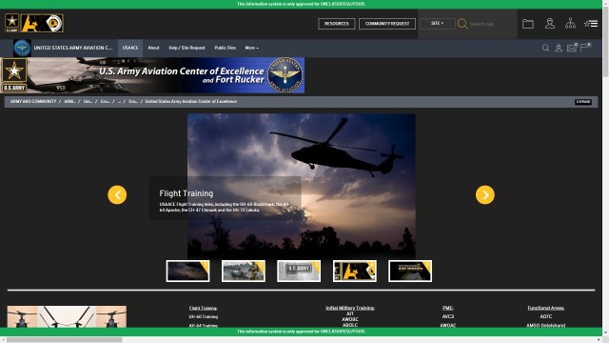Open the organization hierarchy icon
This screenshot has width=609, height=343.
(570, 23)
